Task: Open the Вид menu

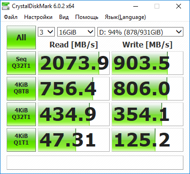Action: pyautogui.click(x=64, y=17)
